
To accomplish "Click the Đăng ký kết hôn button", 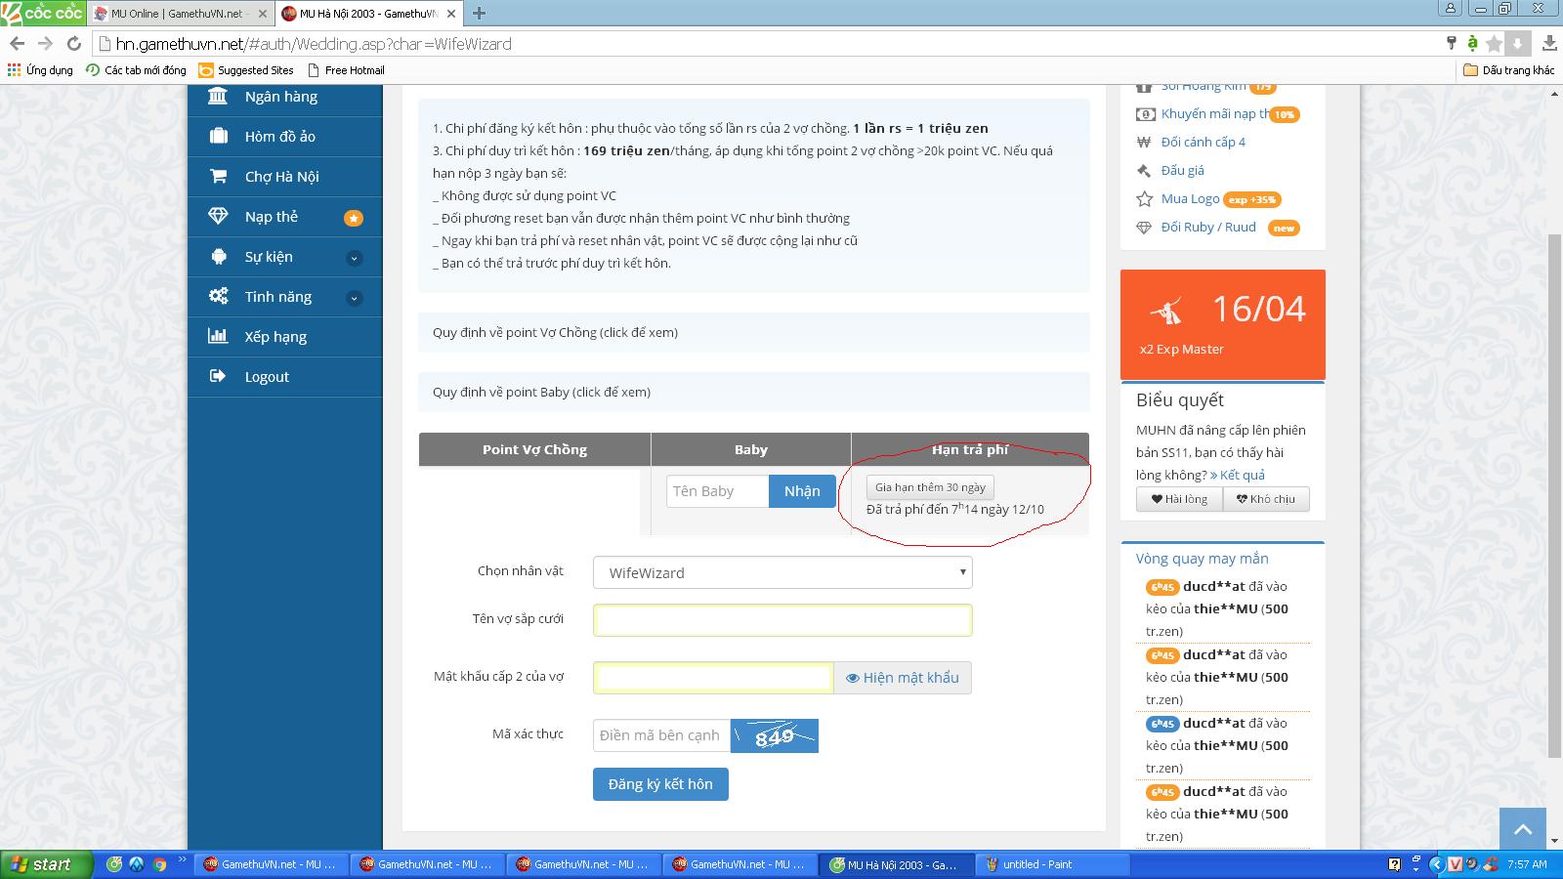I will click(659, 784).
